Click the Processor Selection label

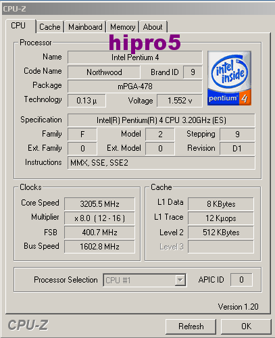66,280
